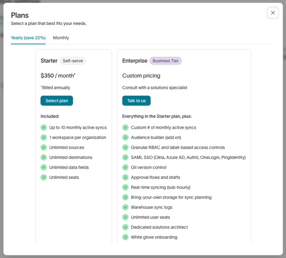Image resolution: width=286 pixels, height=258 pixels.
Task: Click check icon beside Unlimited destinations
Action: click(43, 157)
